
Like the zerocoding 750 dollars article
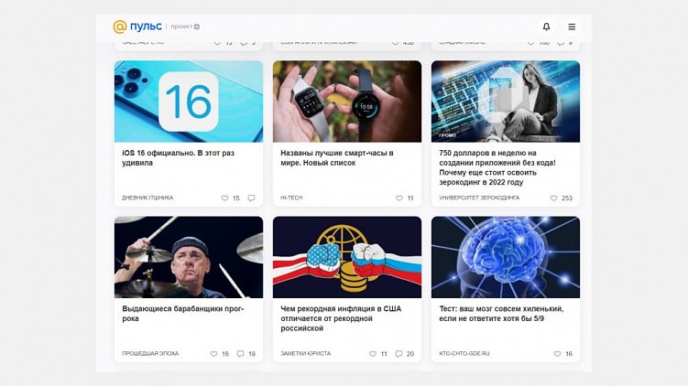tap(553, 198)
